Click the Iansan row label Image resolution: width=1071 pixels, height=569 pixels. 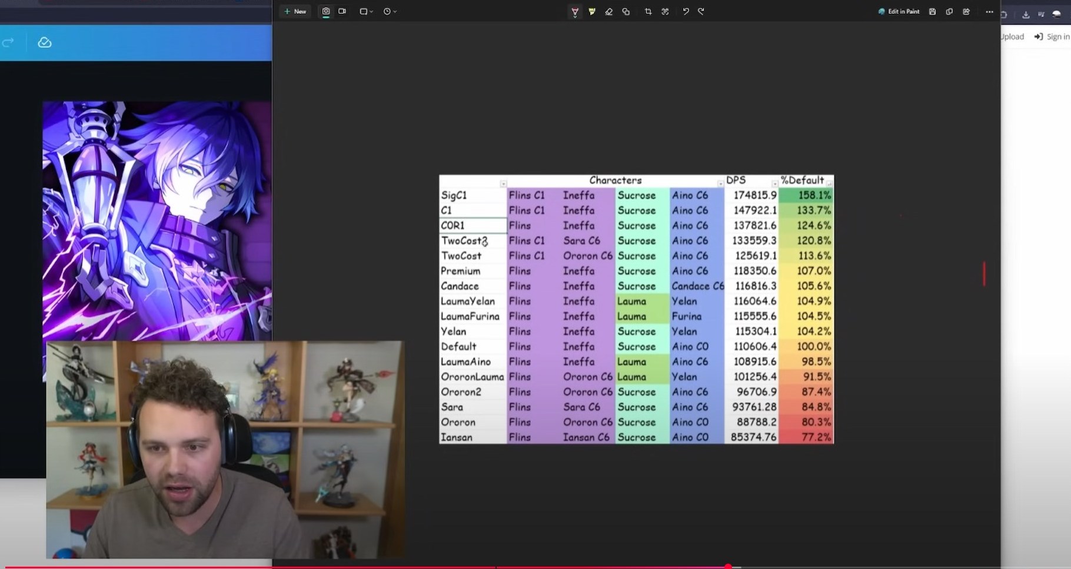click(457, 437)
